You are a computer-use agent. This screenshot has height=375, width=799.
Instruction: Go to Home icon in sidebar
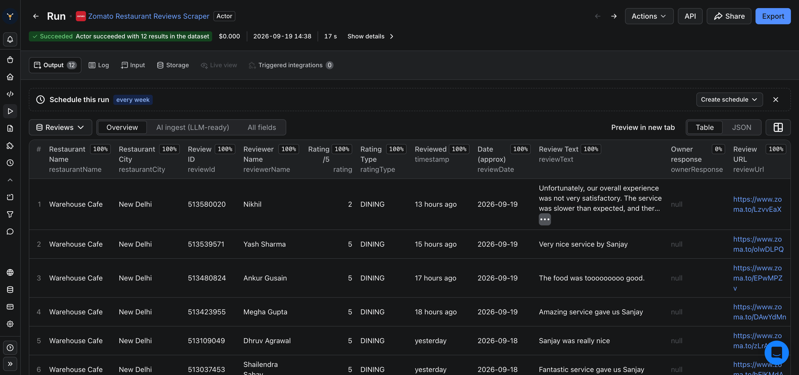coord(10,77)
